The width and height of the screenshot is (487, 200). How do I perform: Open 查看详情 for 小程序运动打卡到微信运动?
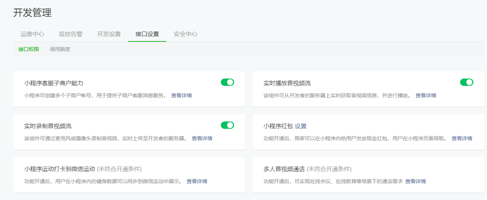tap(197, 181)
